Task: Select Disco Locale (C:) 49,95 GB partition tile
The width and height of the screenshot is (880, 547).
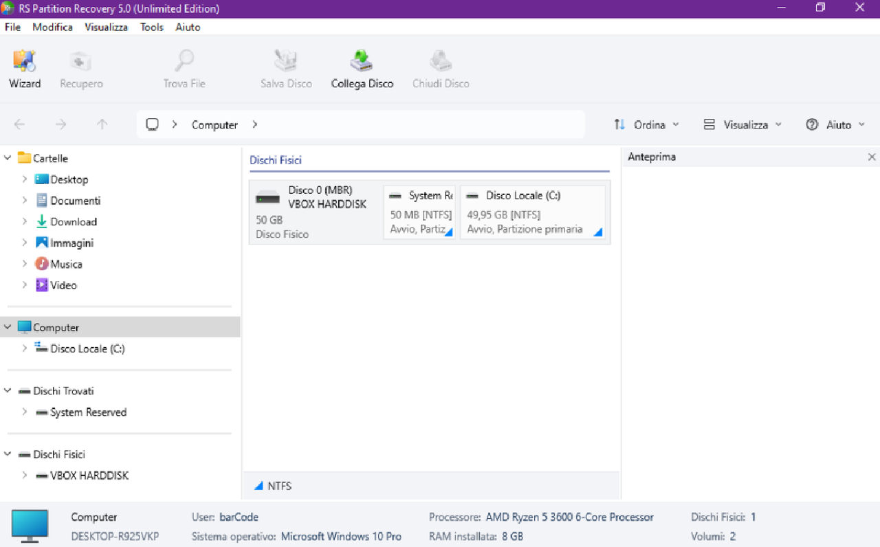Action: pos(533,212)
